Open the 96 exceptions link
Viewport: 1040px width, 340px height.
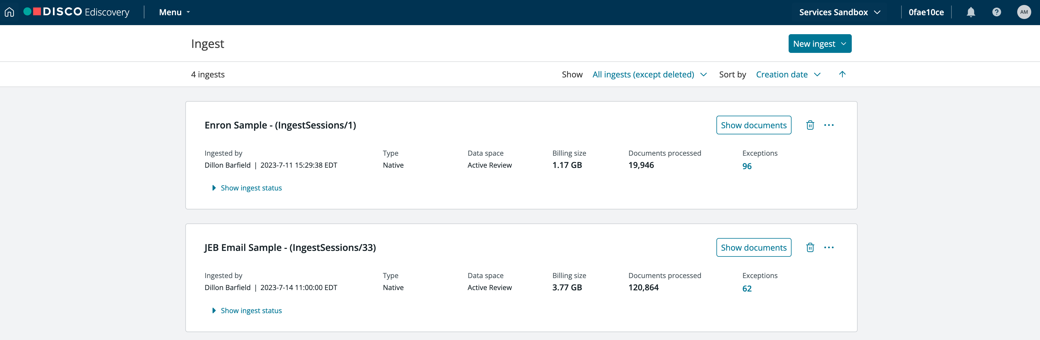pos(747,166)
